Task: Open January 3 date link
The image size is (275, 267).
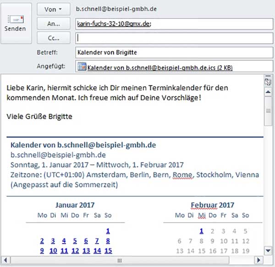Action: [x=53, y=241]
